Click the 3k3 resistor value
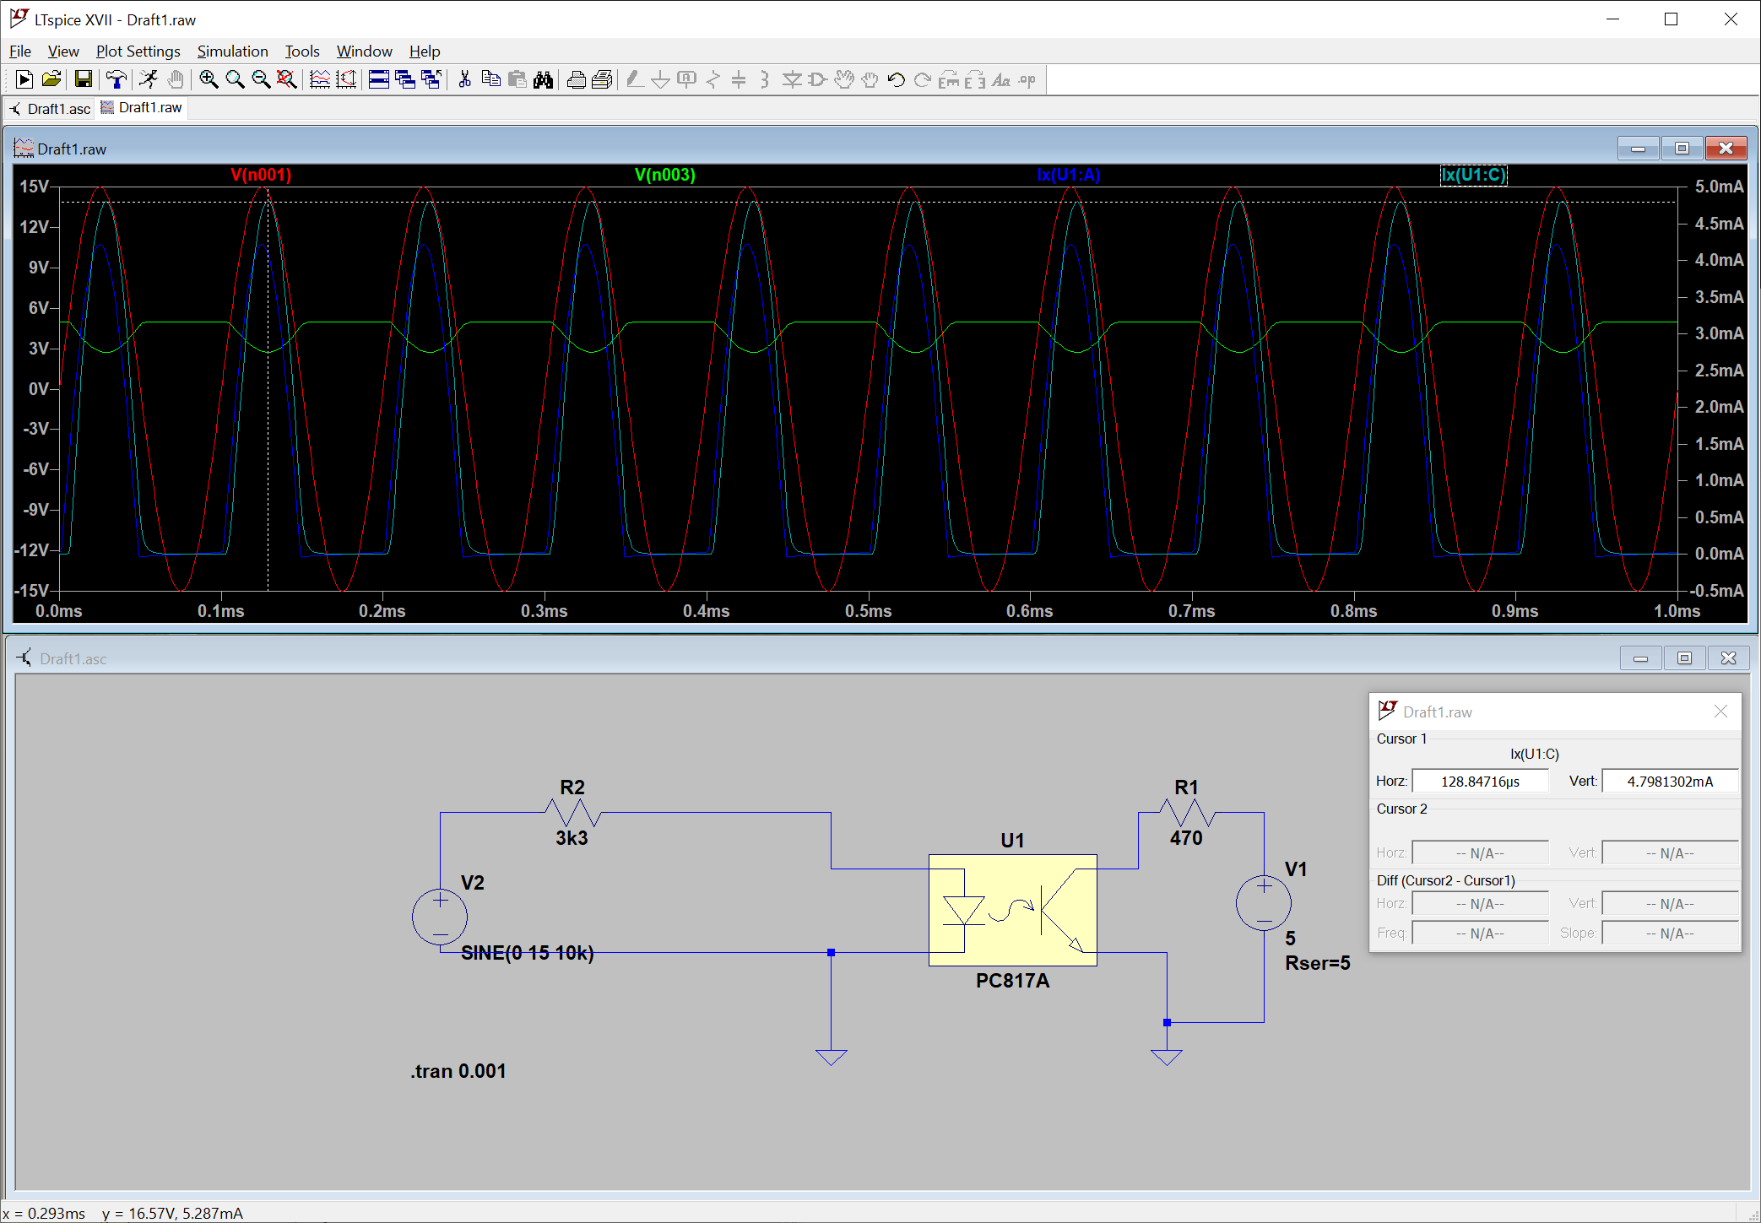Viewport: 1761px width, 1223px height. [x=572, y=838]
